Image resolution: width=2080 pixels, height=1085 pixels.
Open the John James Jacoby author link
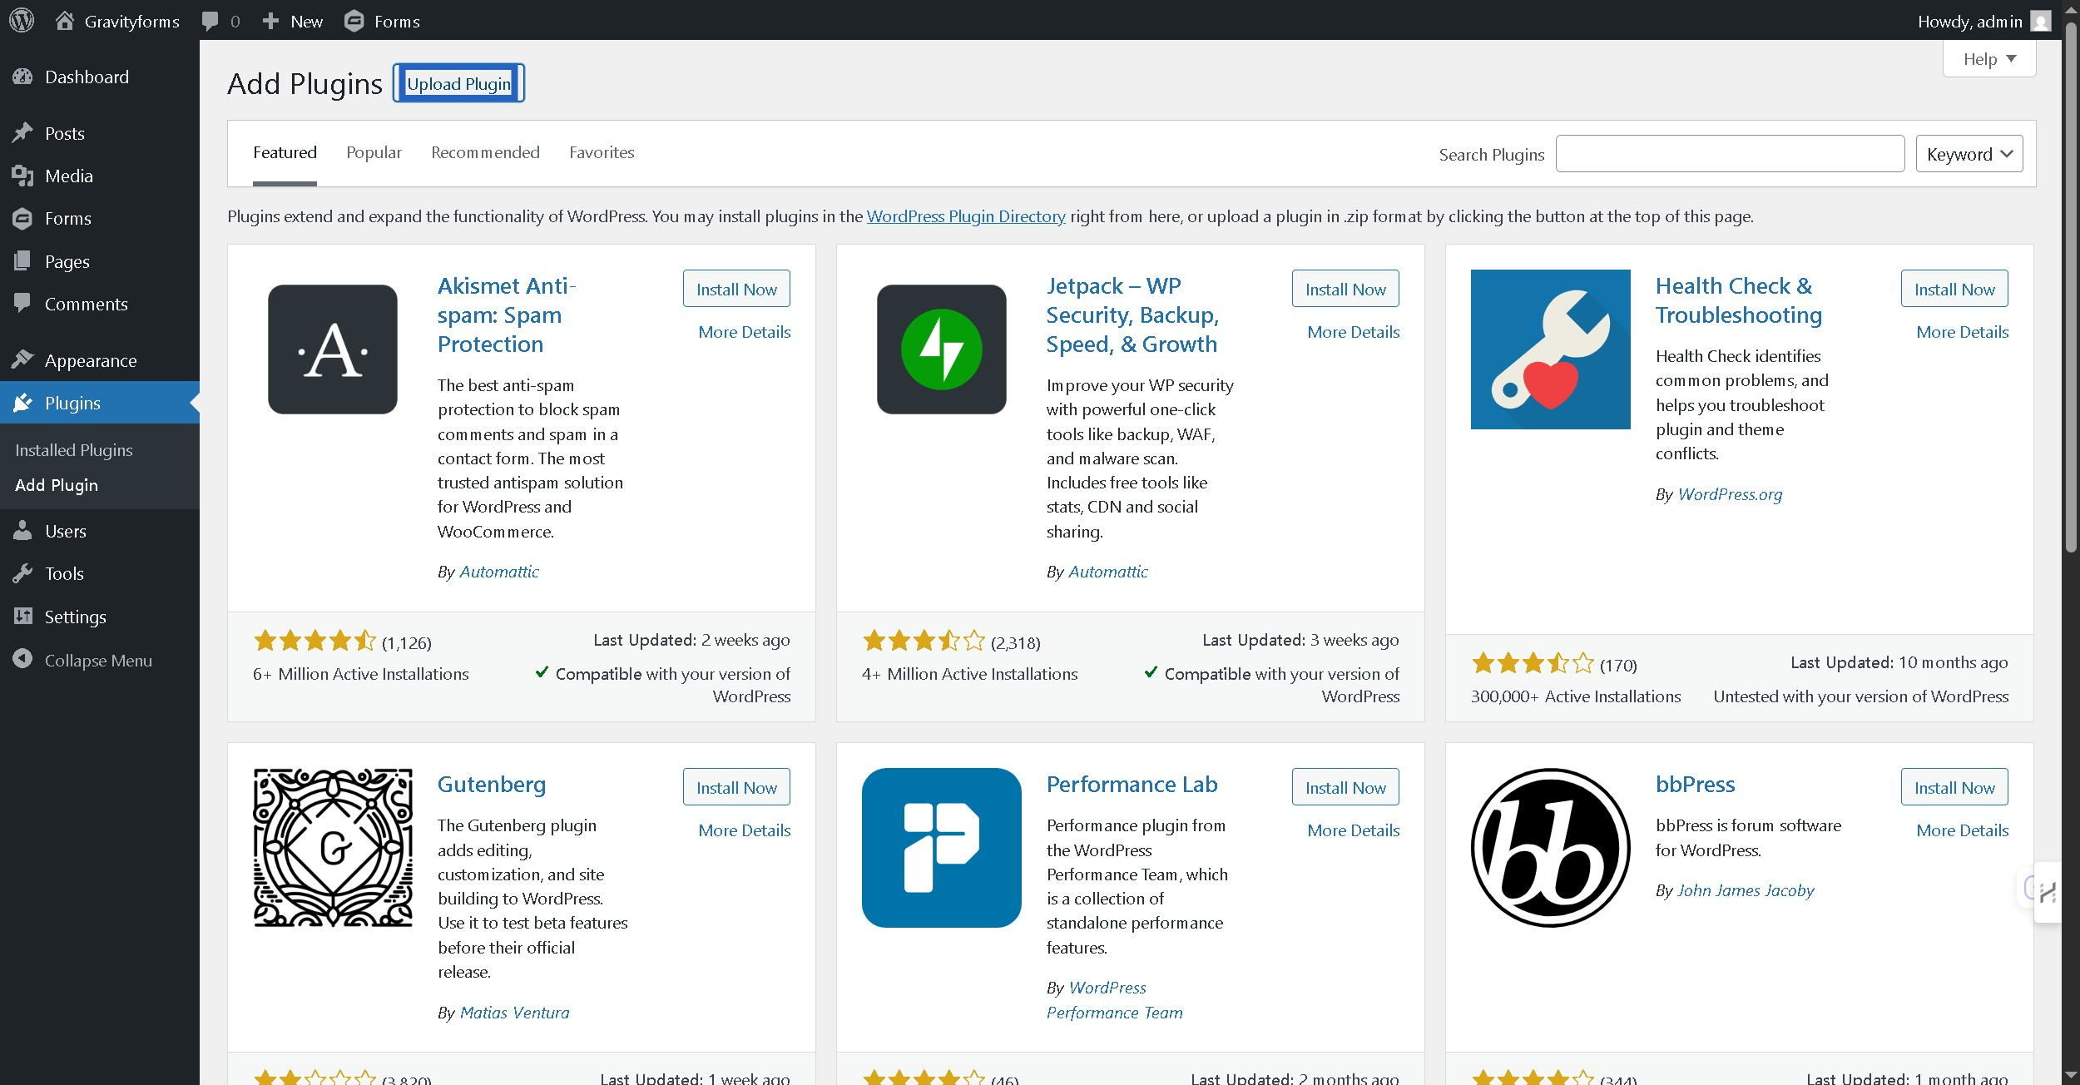click(x=1746, y=890)
